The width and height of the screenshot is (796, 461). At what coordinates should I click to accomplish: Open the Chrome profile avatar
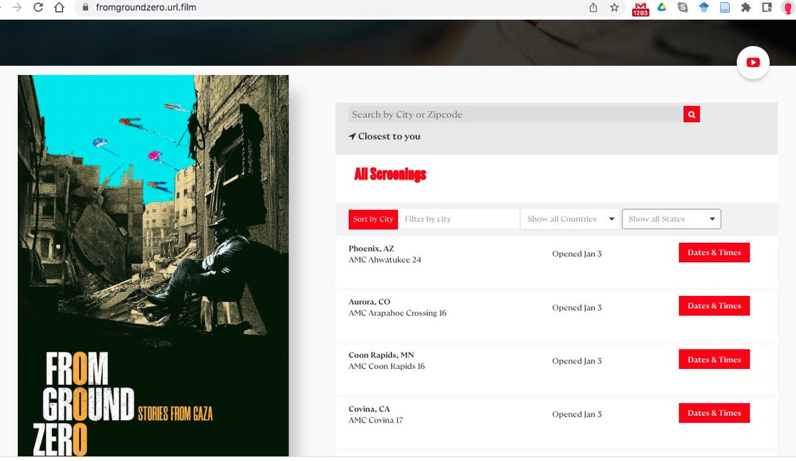coord(789,8)
